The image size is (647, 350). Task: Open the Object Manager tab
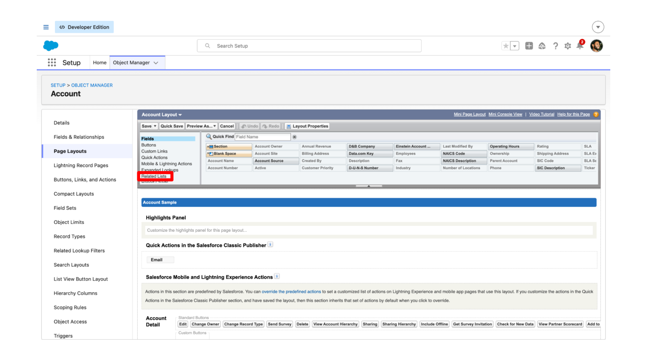pyautogui.click(x=133, y=63)
